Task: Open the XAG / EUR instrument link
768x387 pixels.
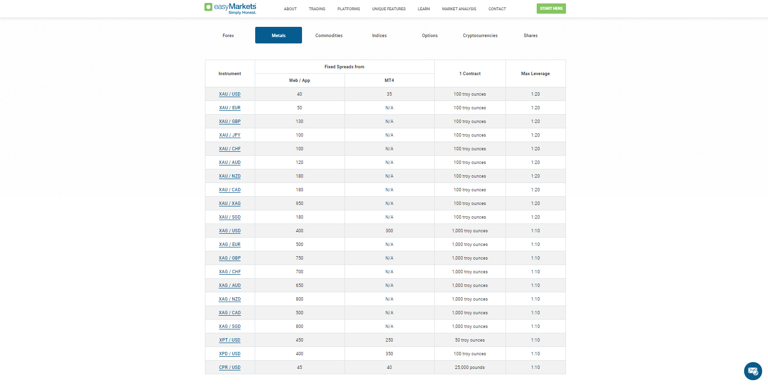Action: pos(230,244)
